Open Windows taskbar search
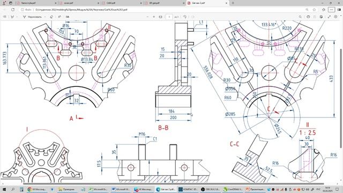 click(x=13, y=189)
